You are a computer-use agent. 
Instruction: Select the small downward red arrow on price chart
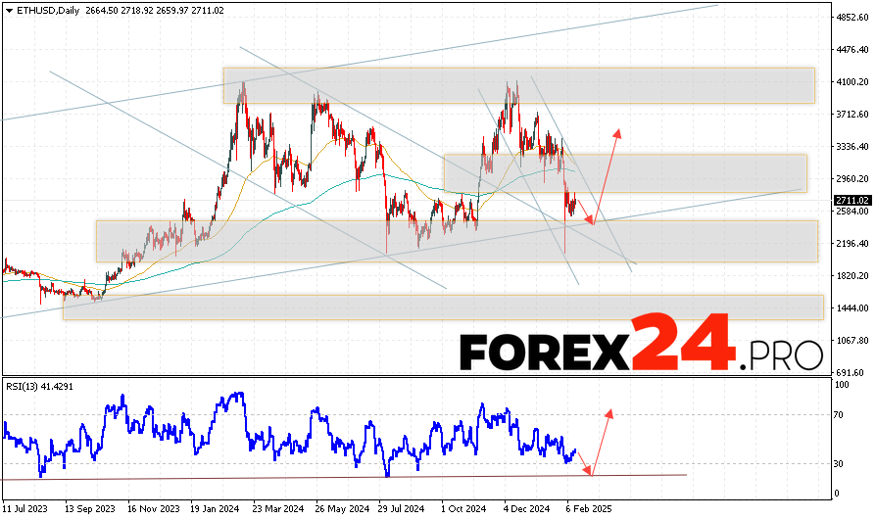[584, 212]
